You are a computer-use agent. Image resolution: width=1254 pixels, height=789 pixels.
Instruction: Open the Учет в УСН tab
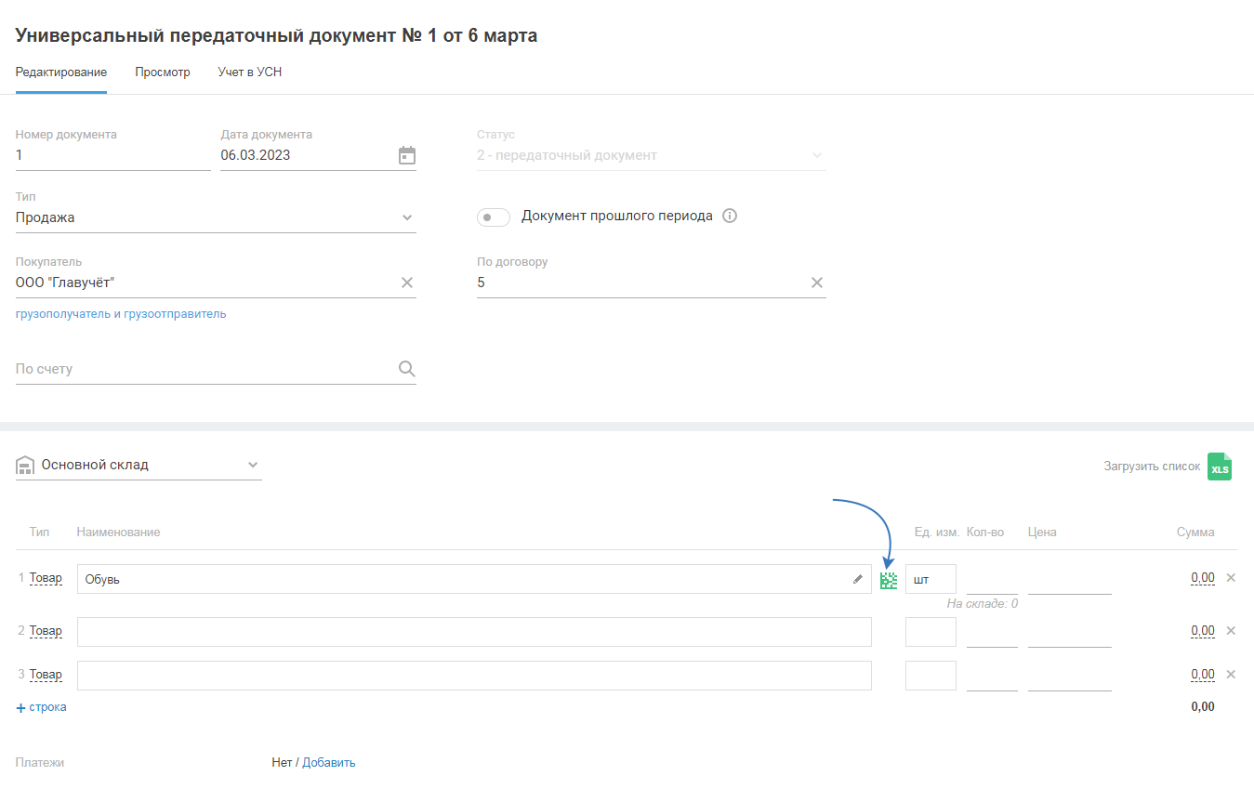(249, 72)
